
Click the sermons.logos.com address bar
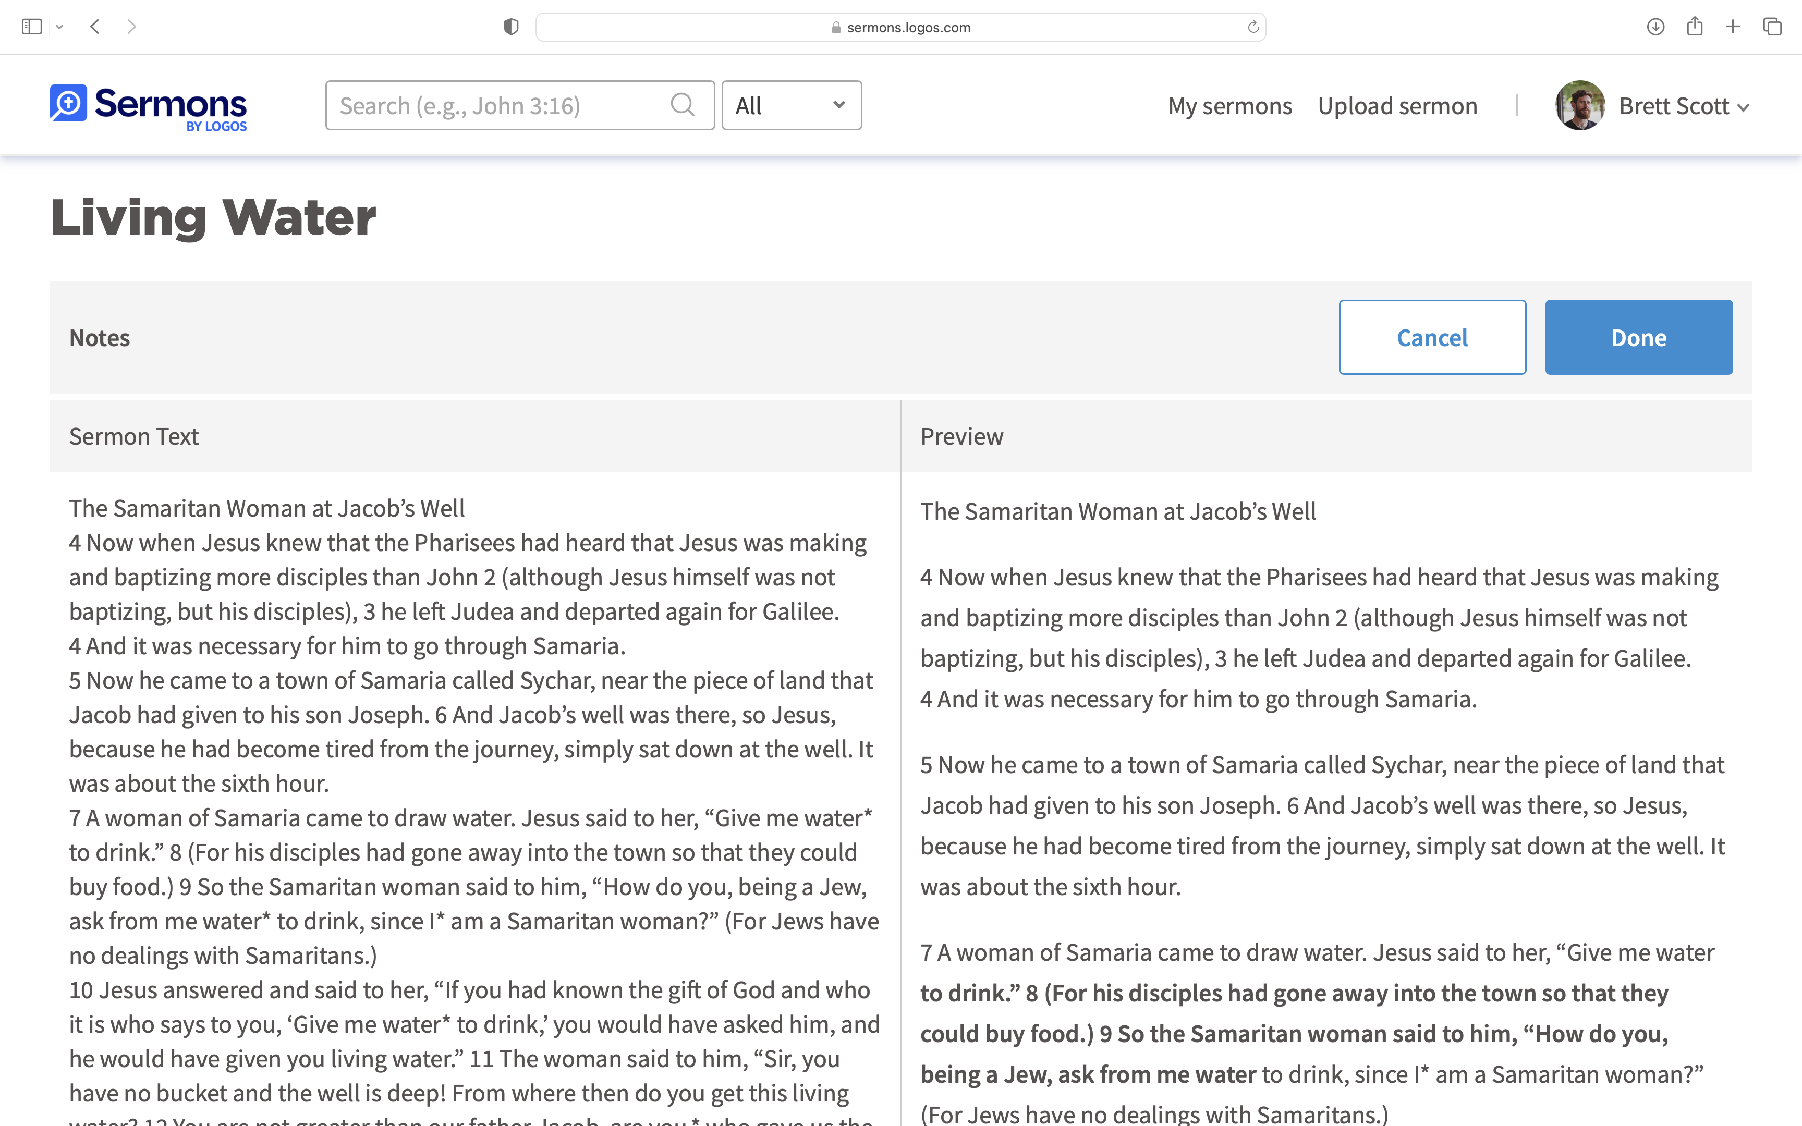[900, 27]
